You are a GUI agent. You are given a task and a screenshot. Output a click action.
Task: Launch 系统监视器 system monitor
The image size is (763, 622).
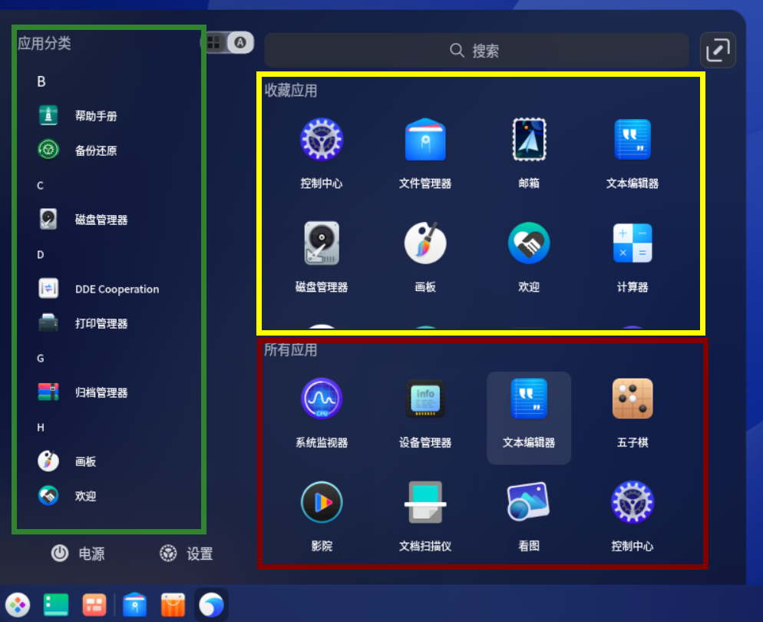321,412
